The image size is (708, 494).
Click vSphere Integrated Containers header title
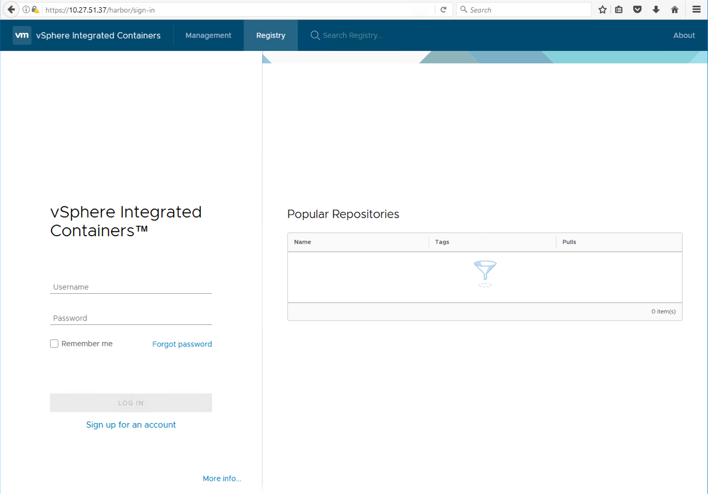tap(98, 35)
